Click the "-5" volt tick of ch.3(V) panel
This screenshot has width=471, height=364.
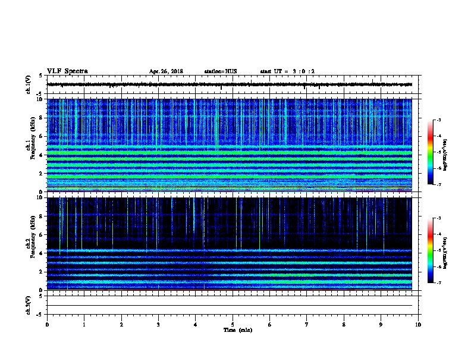click(x=39, y=315)
